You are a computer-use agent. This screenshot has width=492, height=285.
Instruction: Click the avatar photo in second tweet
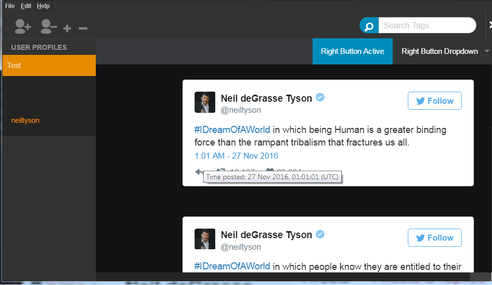[x=205, y=239]
